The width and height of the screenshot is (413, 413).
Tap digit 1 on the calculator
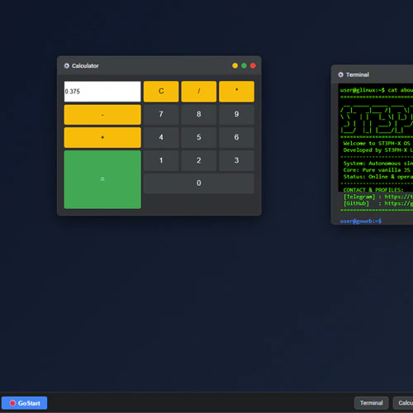click(x=161, y=160)
